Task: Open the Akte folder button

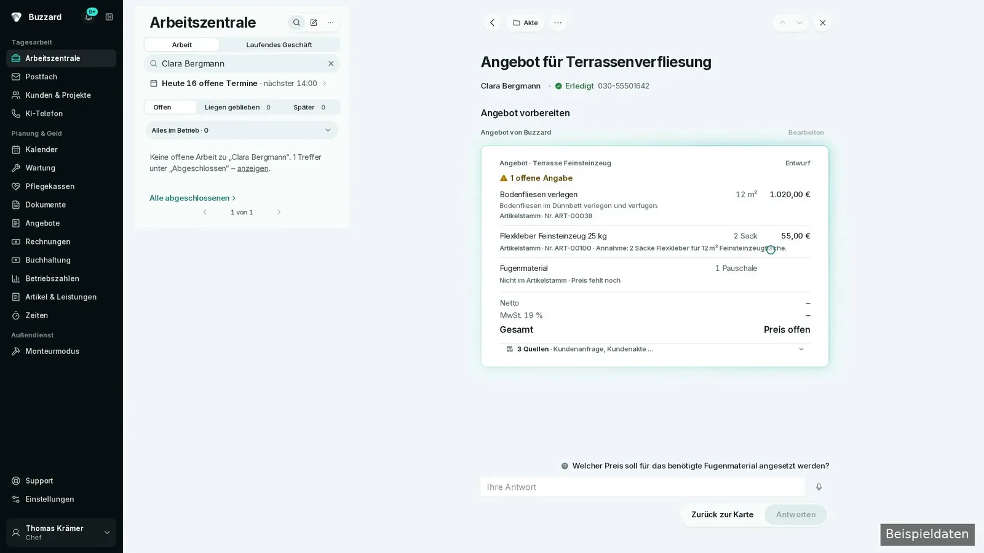Action: [525, 23]
